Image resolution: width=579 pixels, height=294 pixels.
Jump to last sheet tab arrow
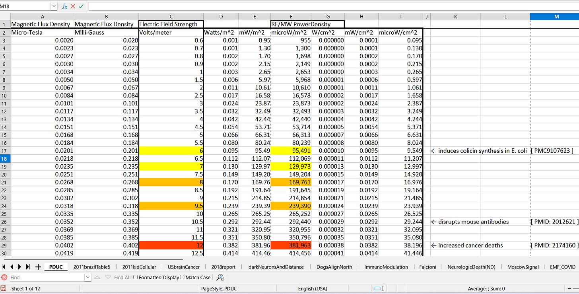point(28,267)
